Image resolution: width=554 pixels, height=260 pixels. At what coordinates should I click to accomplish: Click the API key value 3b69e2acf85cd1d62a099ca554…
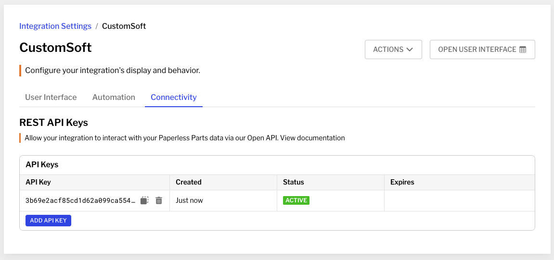click(80, 200)
